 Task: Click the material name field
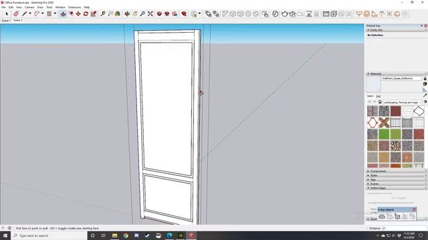(401, 79)
